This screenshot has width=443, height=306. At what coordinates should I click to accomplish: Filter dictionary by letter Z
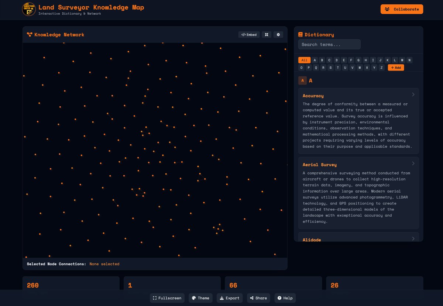pyautogui.click(x=381, y=68)
